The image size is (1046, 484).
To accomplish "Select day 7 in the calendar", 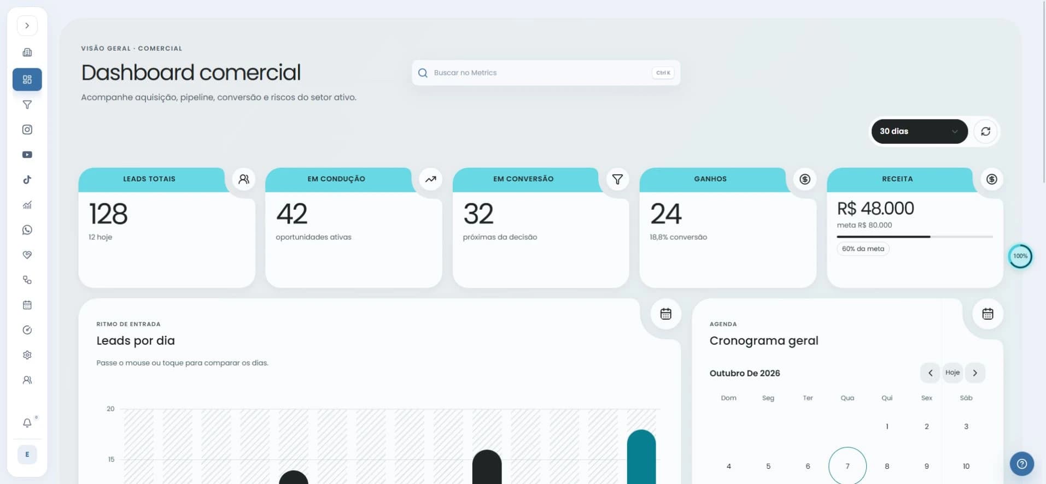I will [x=848, y=466].
